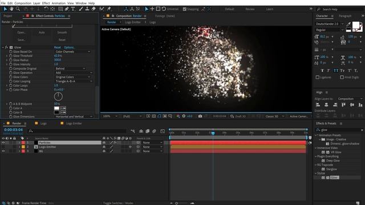Open the Composition menu
The height and width of the screenshot is (205, 365).
coord(23,3)
